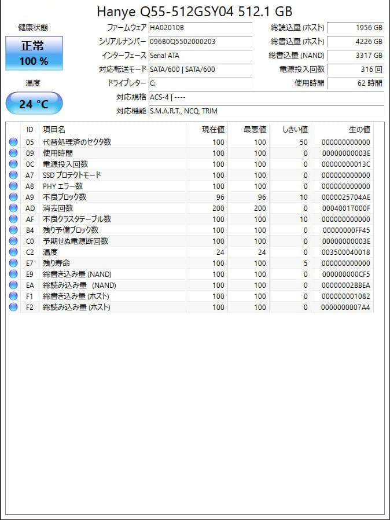The width and height of the screenshot is (390, 520).
Task: Click the status orb for SSD プロテクトモード
Action: tap(13, 175)
